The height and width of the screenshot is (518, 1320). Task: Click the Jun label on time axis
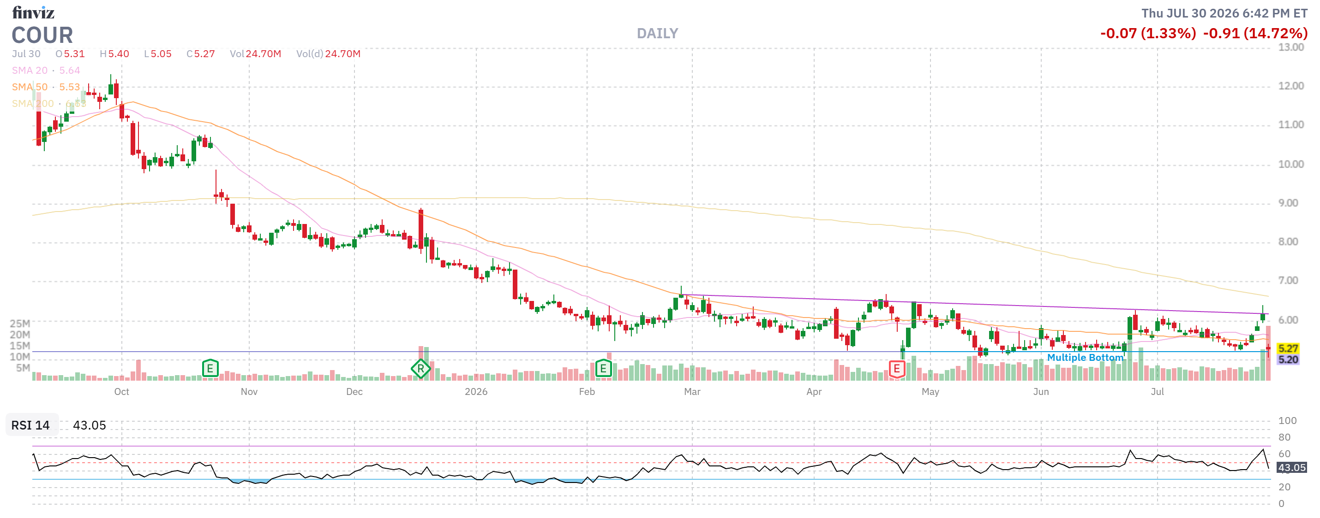1041,392
